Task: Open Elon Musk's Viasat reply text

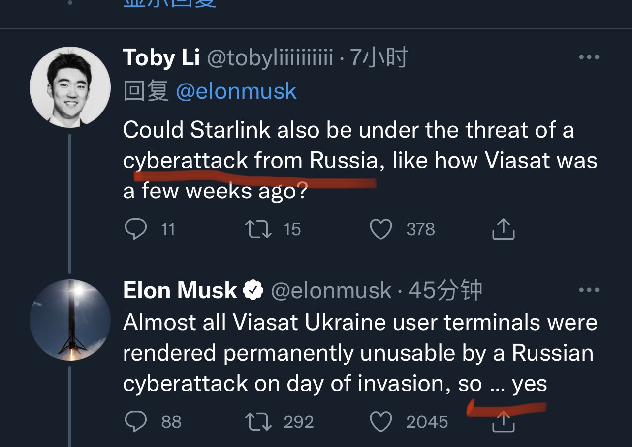Action: point(360,353)
